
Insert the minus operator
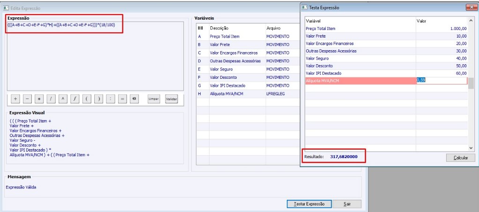point(27,99)
